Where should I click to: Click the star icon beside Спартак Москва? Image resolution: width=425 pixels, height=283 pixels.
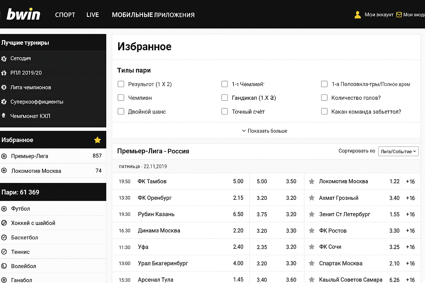[x=312, y=263]
